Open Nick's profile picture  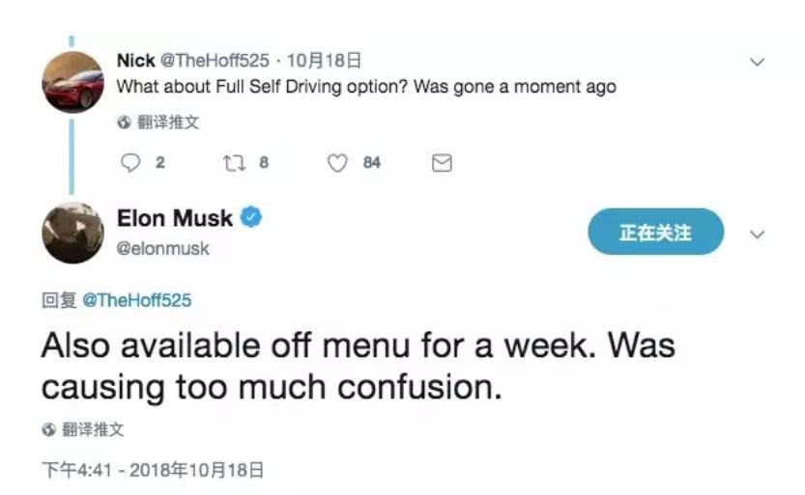[x=72, y=81]
